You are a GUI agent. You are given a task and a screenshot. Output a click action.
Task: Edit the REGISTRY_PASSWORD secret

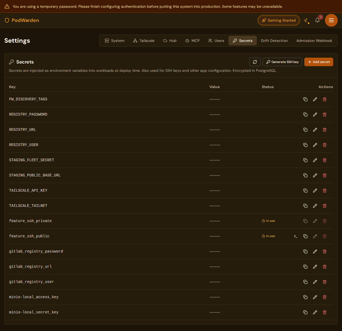click(x=315, y=114)
